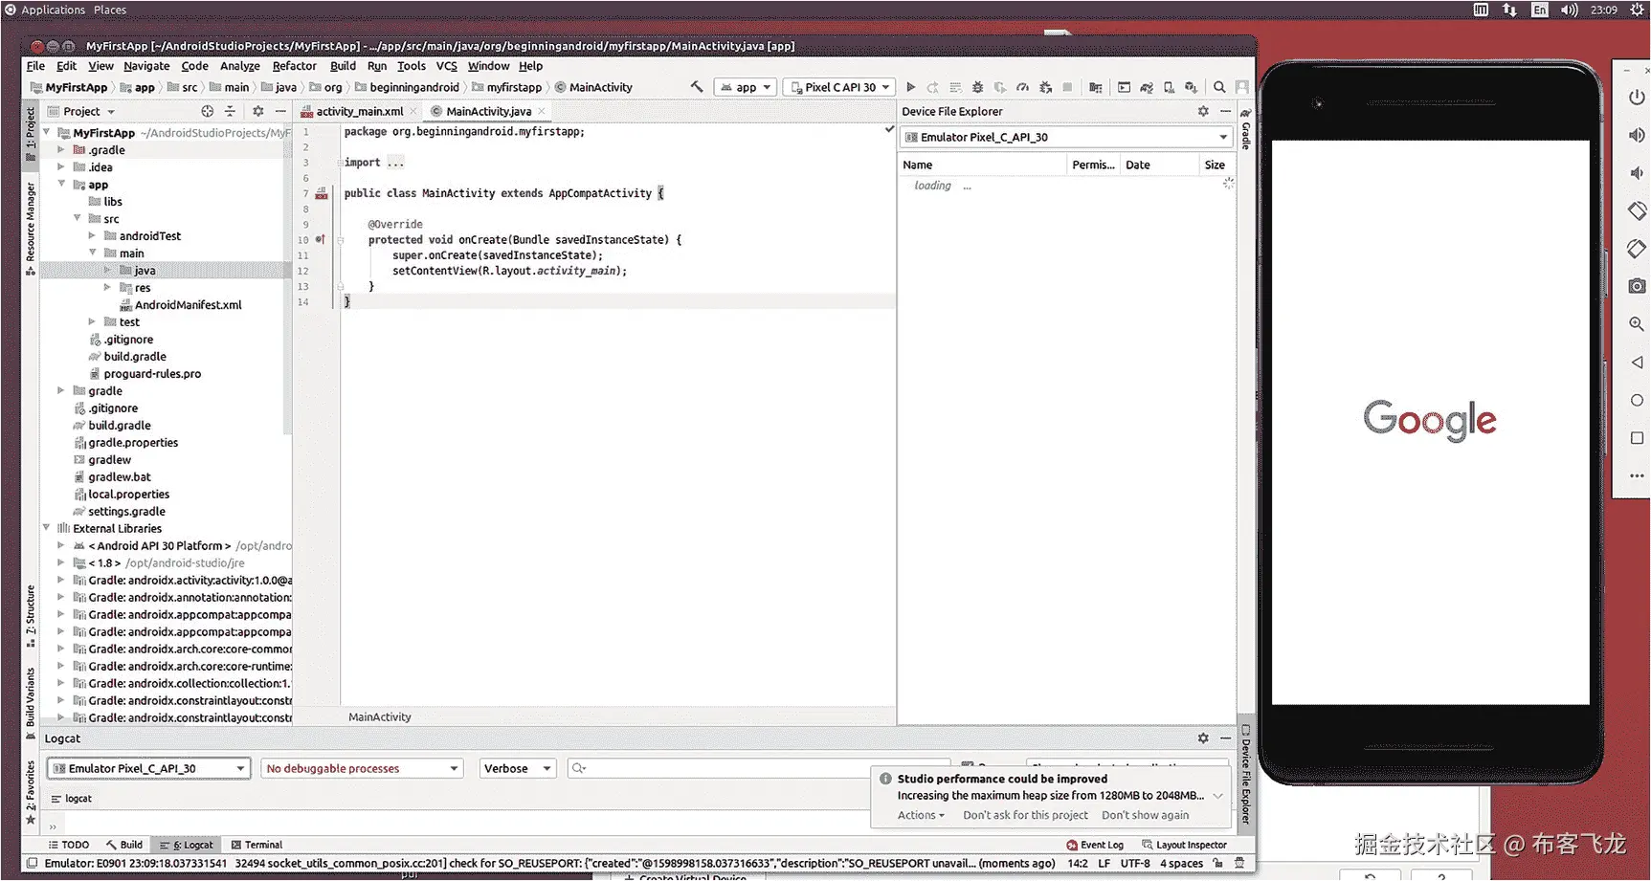Viewport: 1651px width, 881px height.
Task: Click emulator Overview square button
Action: point(1637,438)
